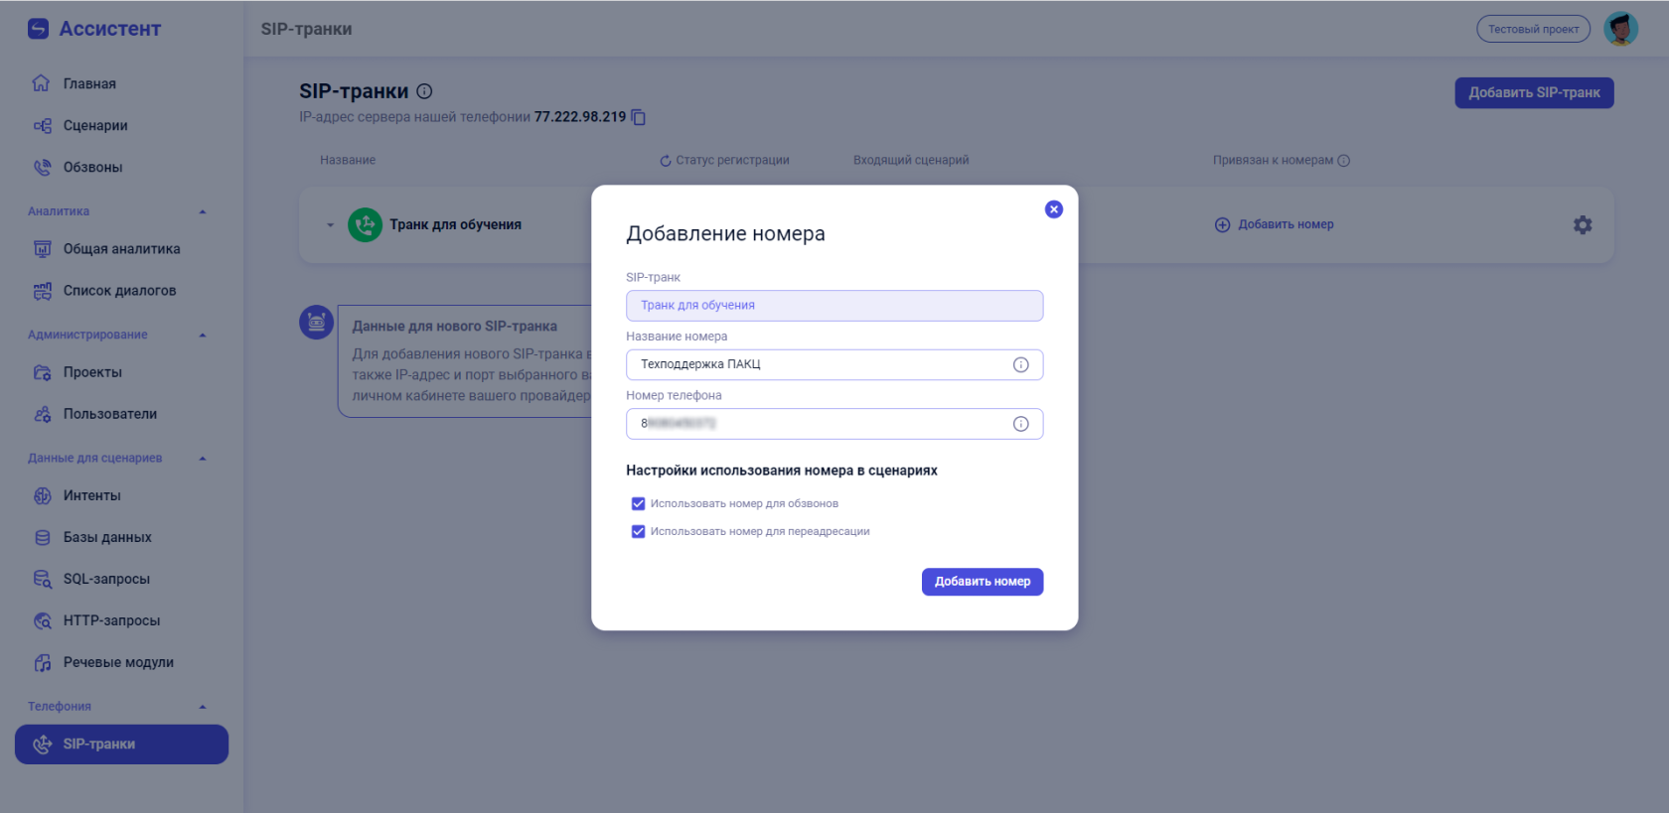This screenshot has height=813, width=1669.
Task: Click the Проекты folder icon
Action: (x=43, y=372)
